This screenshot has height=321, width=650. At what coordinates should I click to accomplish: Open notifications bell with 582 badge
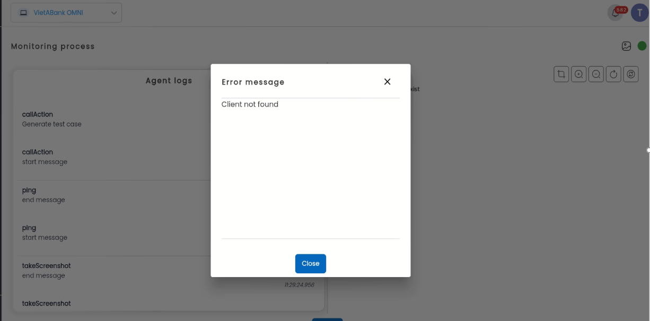point(616,13)
